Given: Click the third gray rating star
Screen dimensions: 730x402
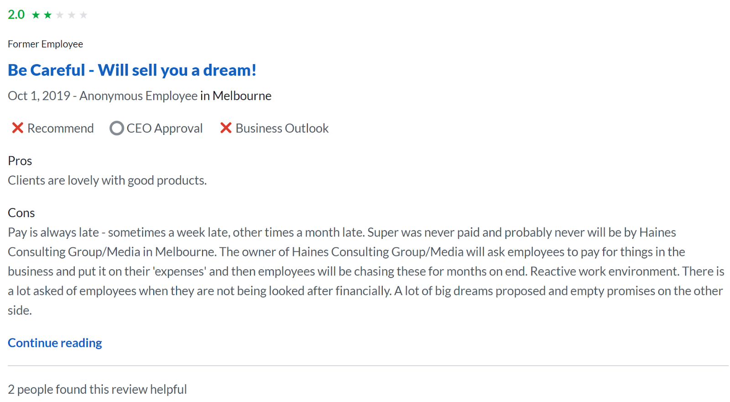Looking at the screenshot, I should 60,15.
